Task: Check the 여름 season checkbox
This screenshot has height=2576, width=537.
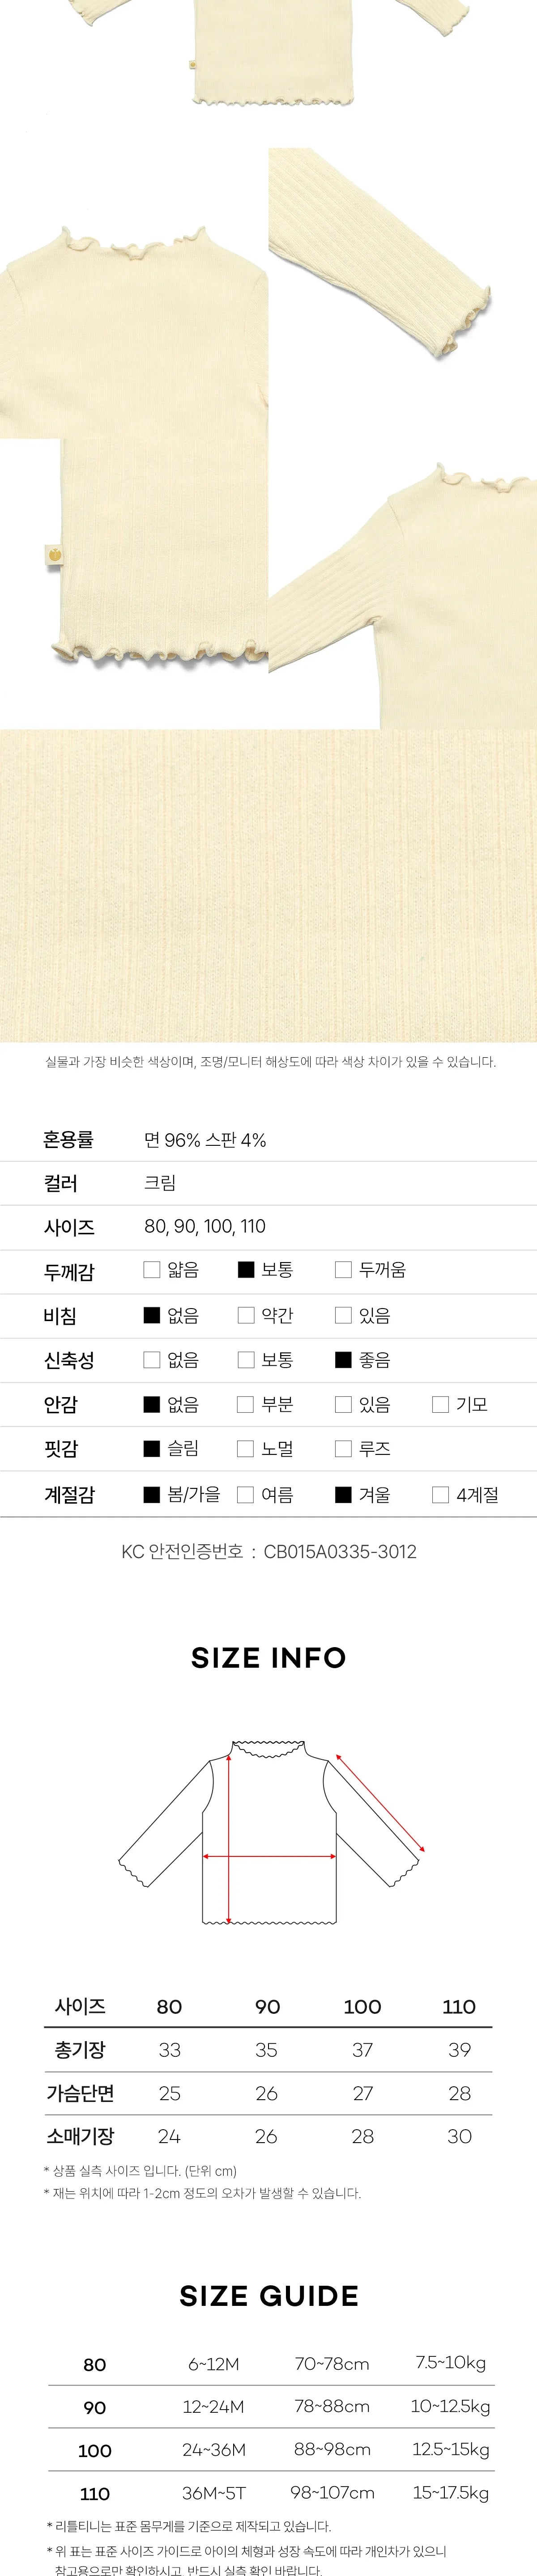Action: [x=246, y=1494]
